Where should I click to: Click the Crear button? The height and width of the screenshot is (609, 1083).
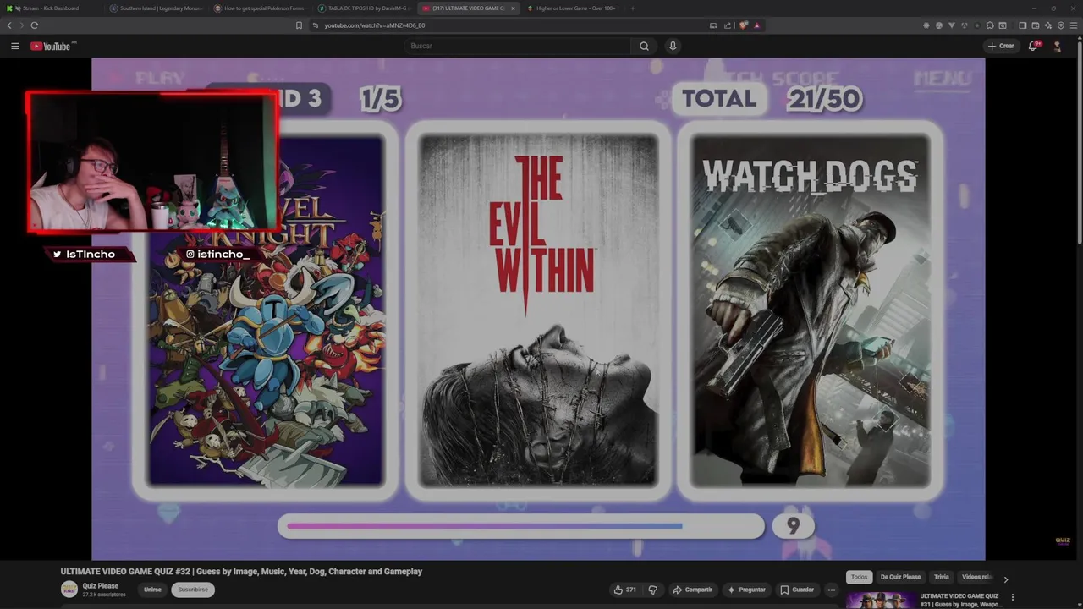point(1000,46)
